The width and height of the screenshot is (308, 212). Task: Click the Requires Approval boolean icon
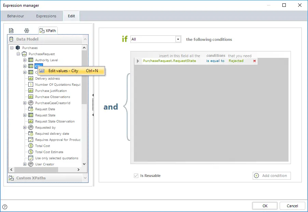pyautogui.click(x=31, y=140)
